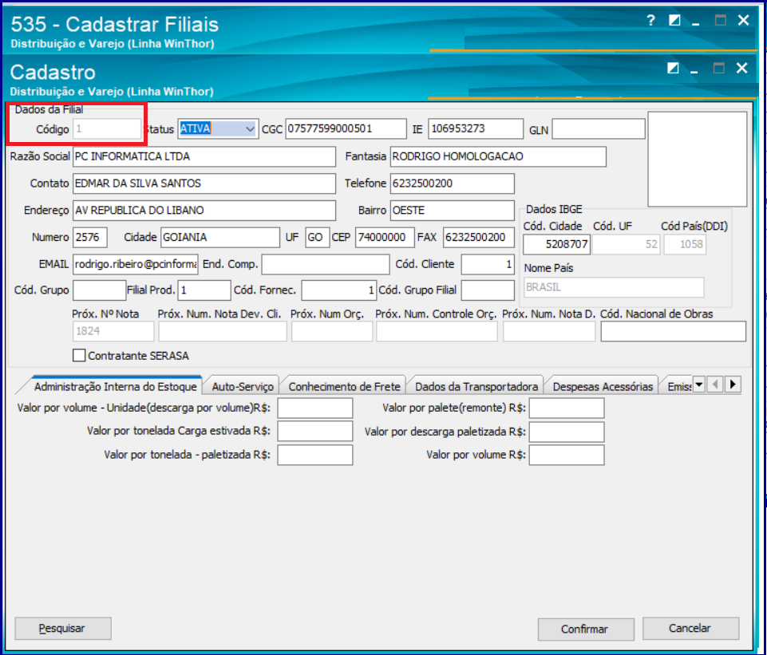767x655 pixels.
Task: Click the Endereço field
Action: [x=204, y=210]
